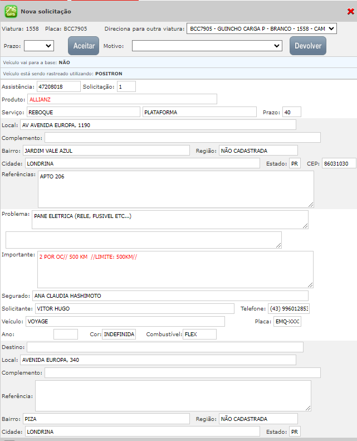The image size is (357, 441).
Task: Expand the Prazo dropdown near Aceitar
Action: pyautogui.click(x=38, y=46)
